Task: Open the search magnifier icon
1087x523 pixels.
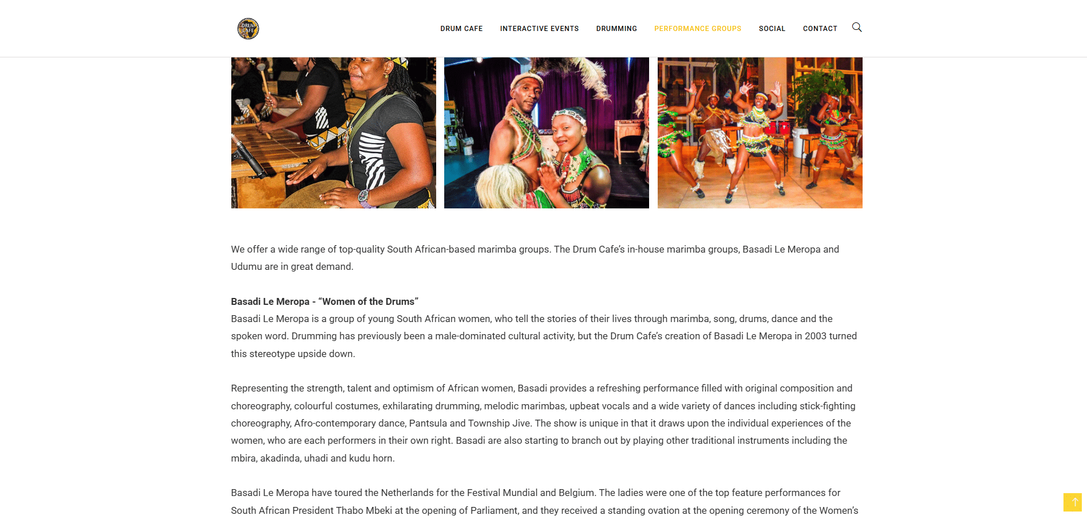Action: (857, 27)
